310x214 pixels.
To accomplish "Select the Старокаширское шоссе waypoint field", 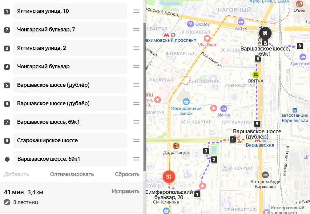I will (70, 140).
